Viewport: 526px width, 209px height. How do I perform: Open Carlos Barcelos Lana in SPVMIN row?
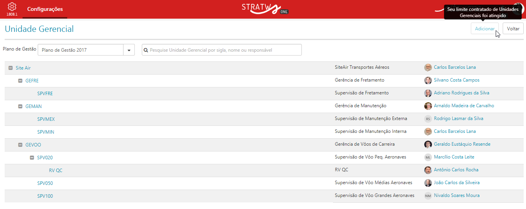pos(455,131)
